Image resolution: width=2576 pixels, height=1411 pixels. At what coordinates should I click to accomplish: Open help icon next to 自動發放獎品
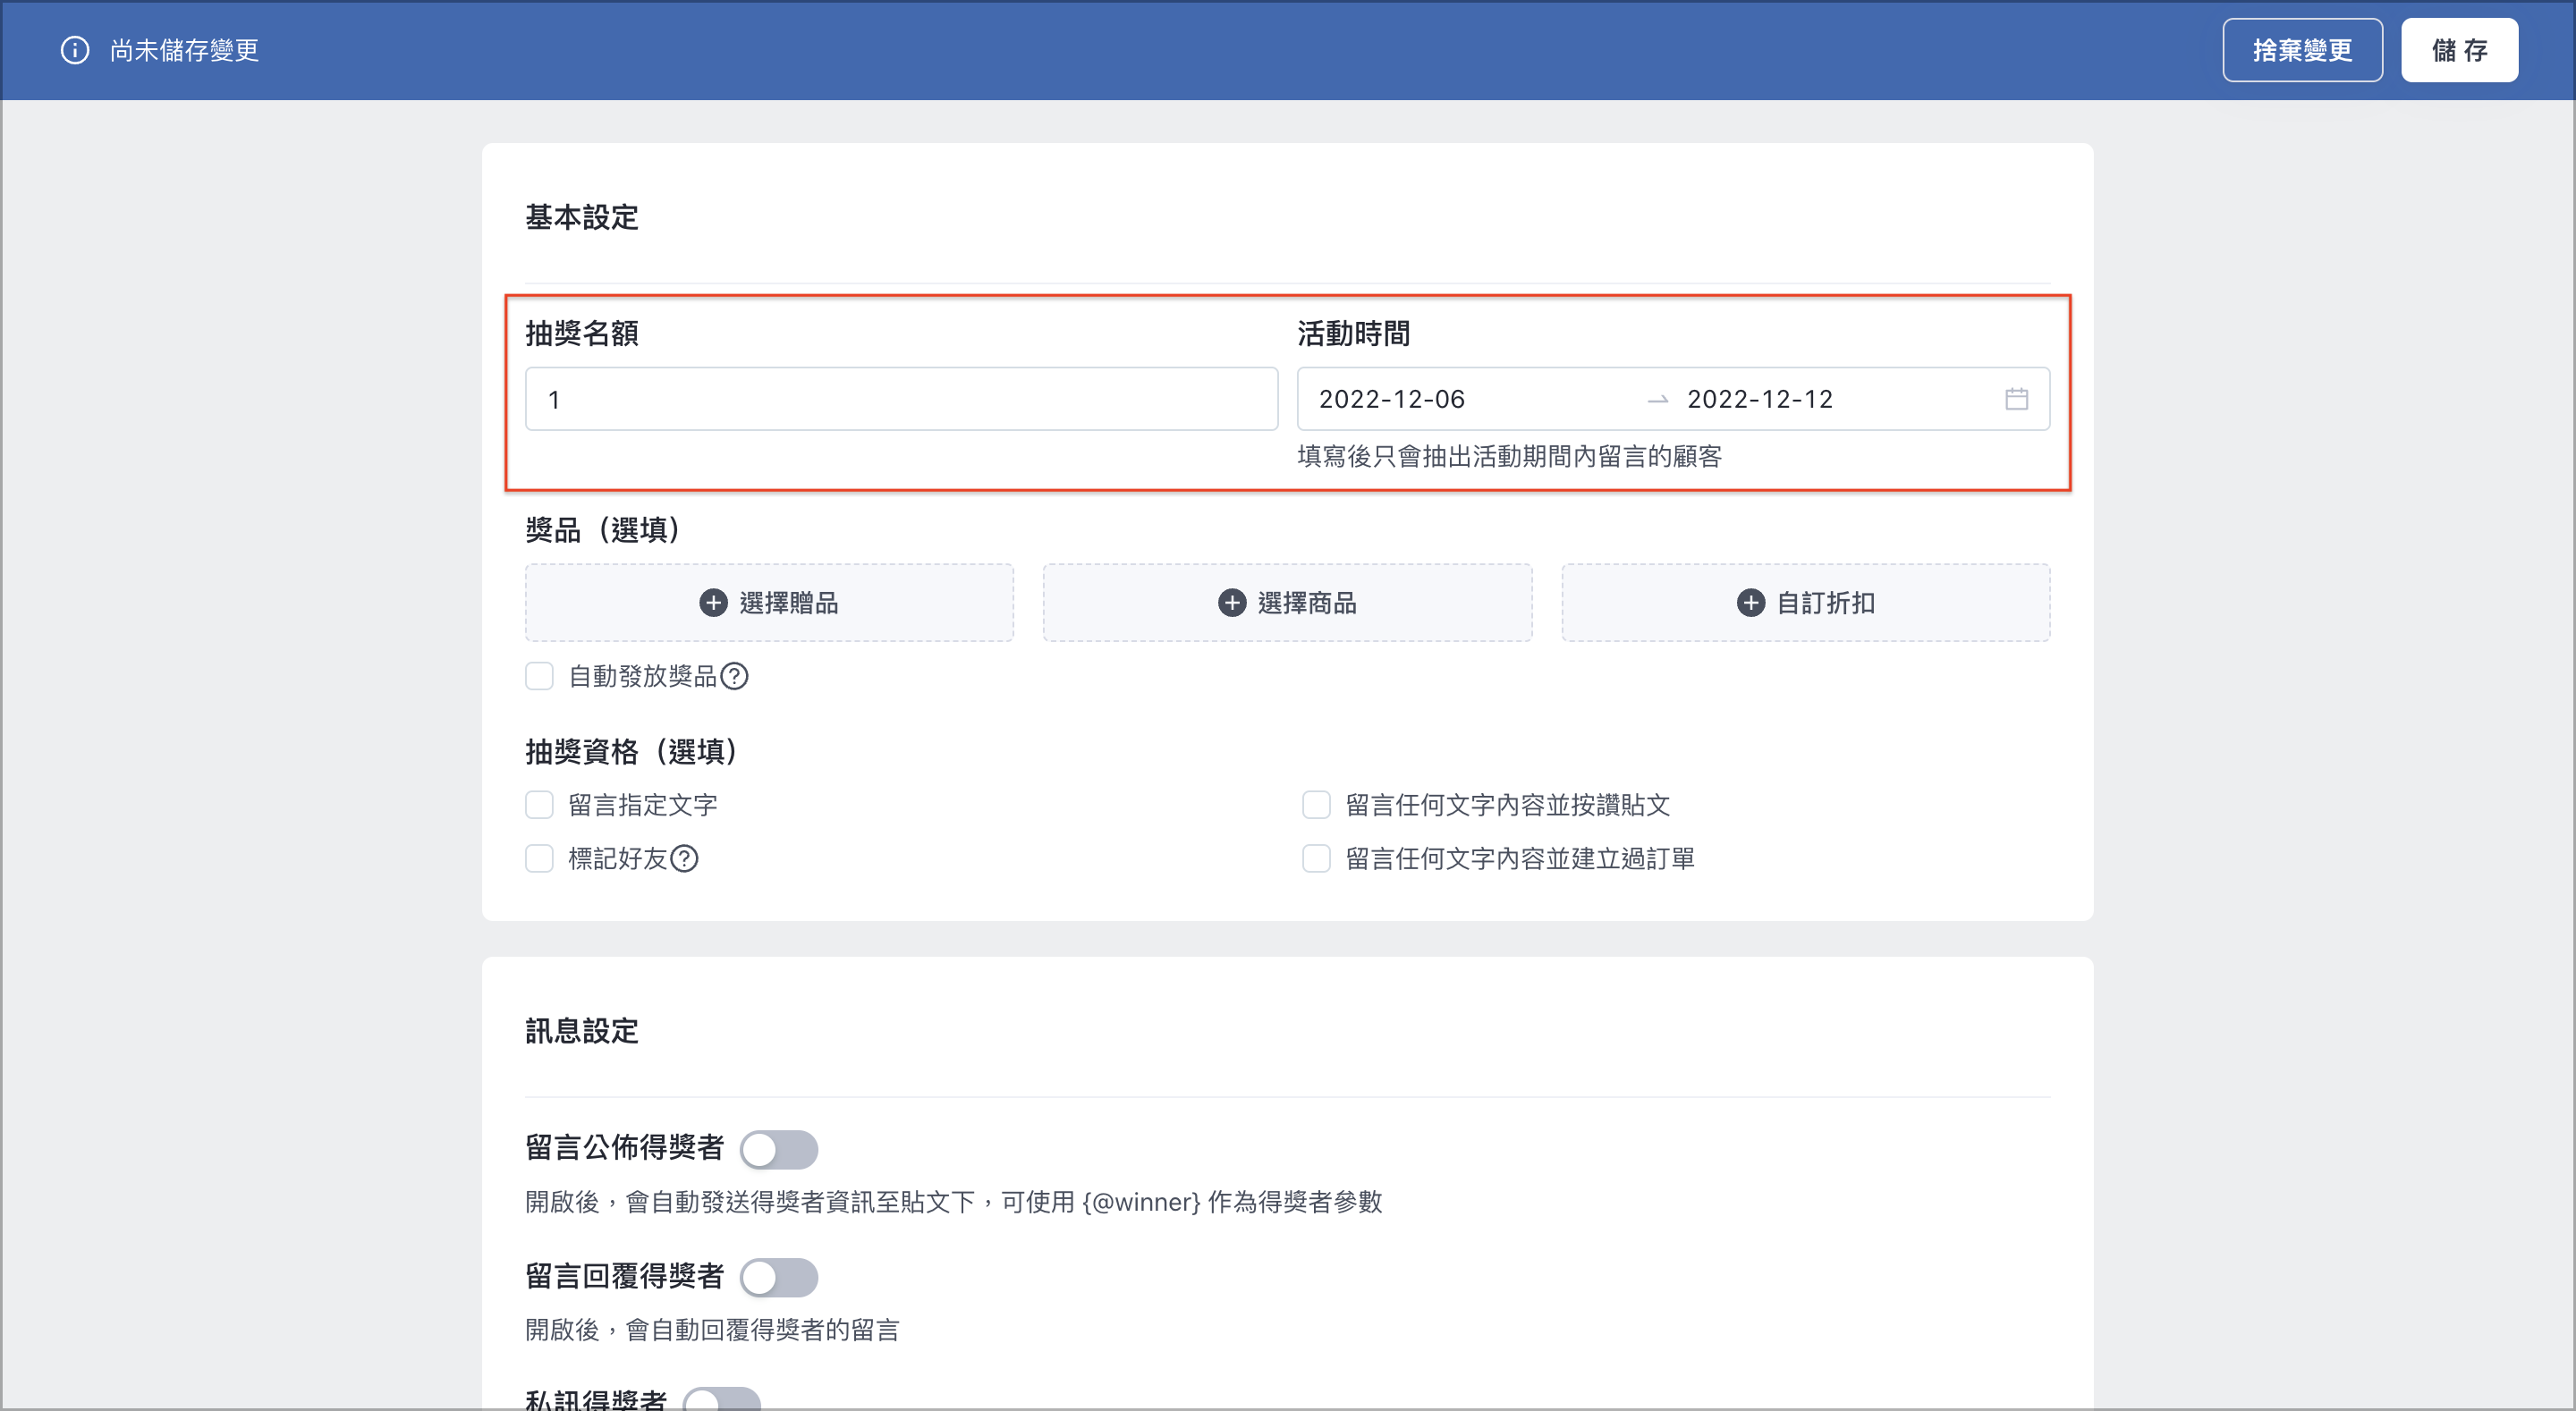click(x=735, y=677)
